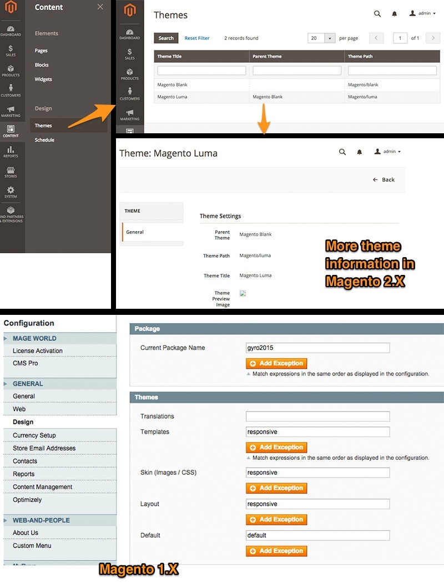Open admin account menu on Magento Luma page
Image resolution: width=444 pixels, height=587 pixels.
point(387,151)
